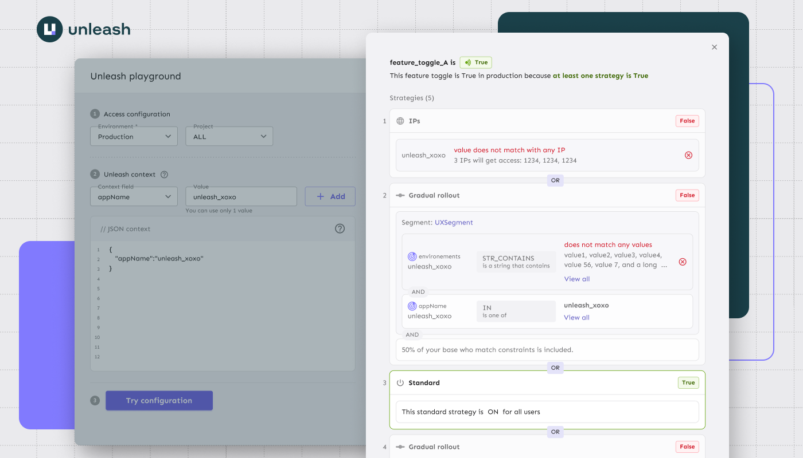The width and height of the screenshot is (803, 458).
Task: Click the appName constraint context icon
Action: [412, 306]
